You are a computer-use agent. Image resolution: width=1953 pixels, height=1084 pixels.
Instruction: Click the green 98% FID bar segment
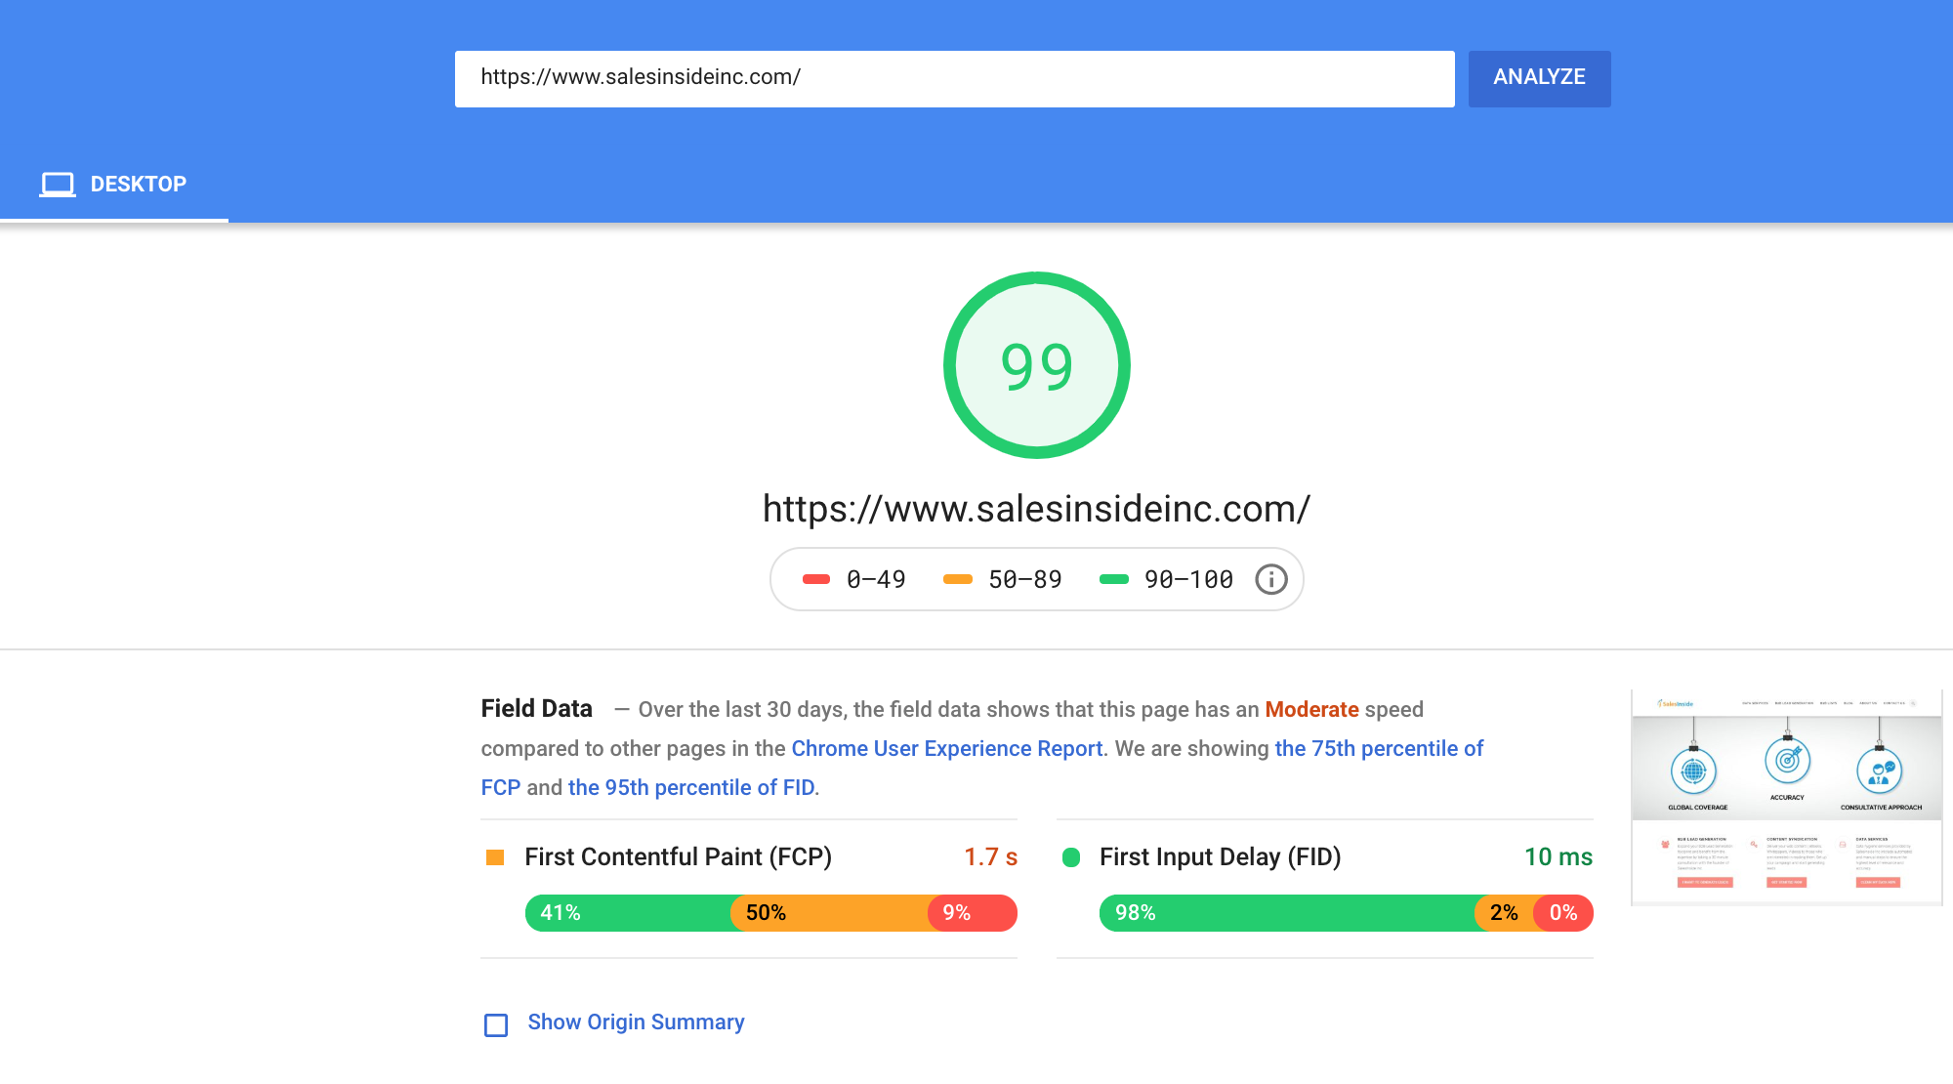[1287, 913]
